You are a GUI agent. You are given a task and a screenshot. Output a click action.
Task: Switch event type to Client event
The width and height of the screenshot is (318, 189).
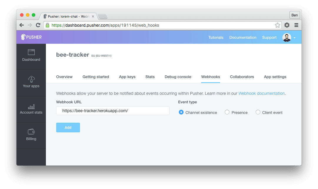258,112
